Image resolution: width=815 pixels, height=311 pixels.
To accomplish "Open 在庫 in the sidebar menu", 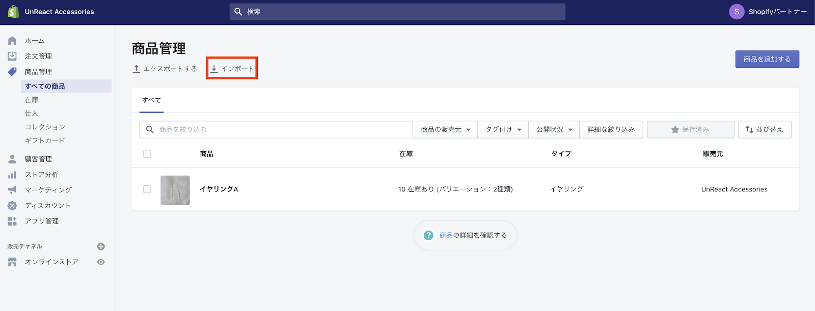I will (32, 100).
